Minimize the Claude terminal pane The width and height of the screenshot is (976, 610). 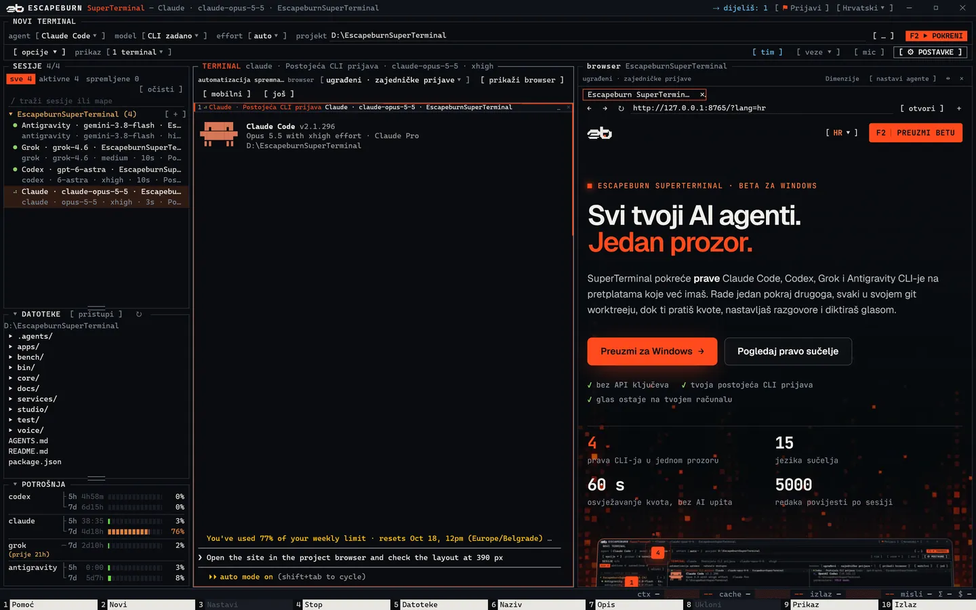click(560, 107)
